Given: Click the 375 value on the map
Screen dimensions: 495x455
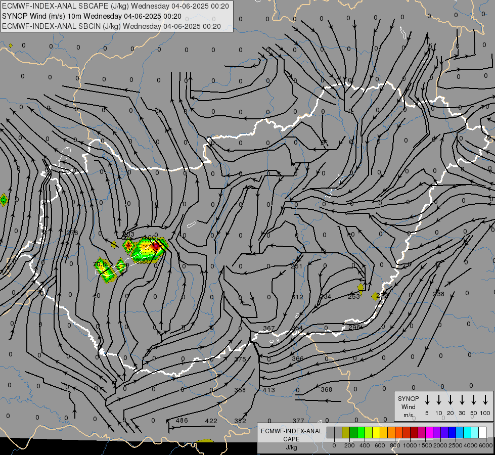Looking at the screenshot, I should click(240, 359).
